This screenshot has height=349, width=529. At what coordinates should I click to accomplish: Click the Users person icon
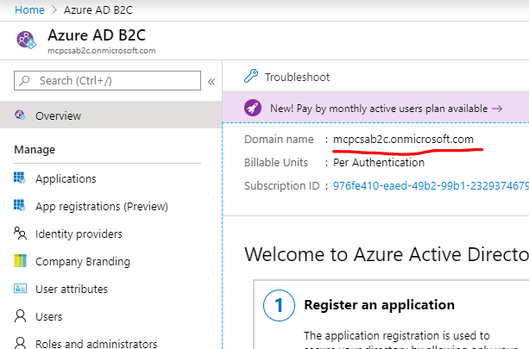coord(20,316)
